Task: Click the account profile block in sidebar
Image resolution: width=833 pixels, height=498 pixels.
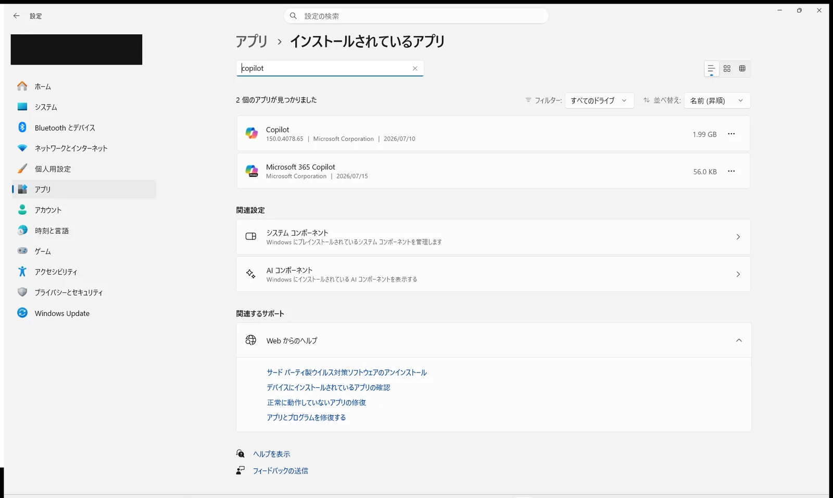Action: pos(77,49)
